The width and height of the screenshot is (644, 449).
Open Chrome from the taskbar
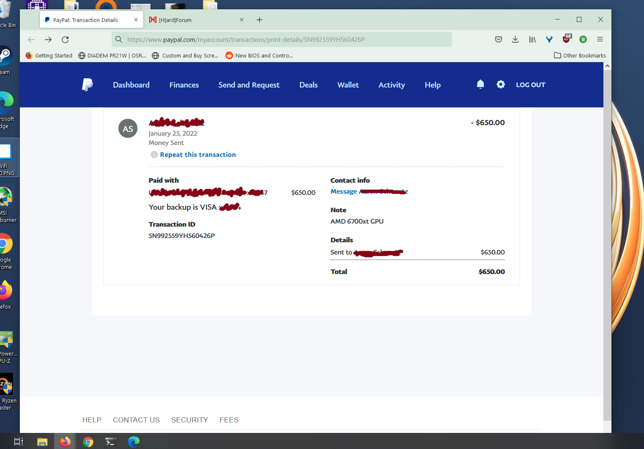click(88, 442)
